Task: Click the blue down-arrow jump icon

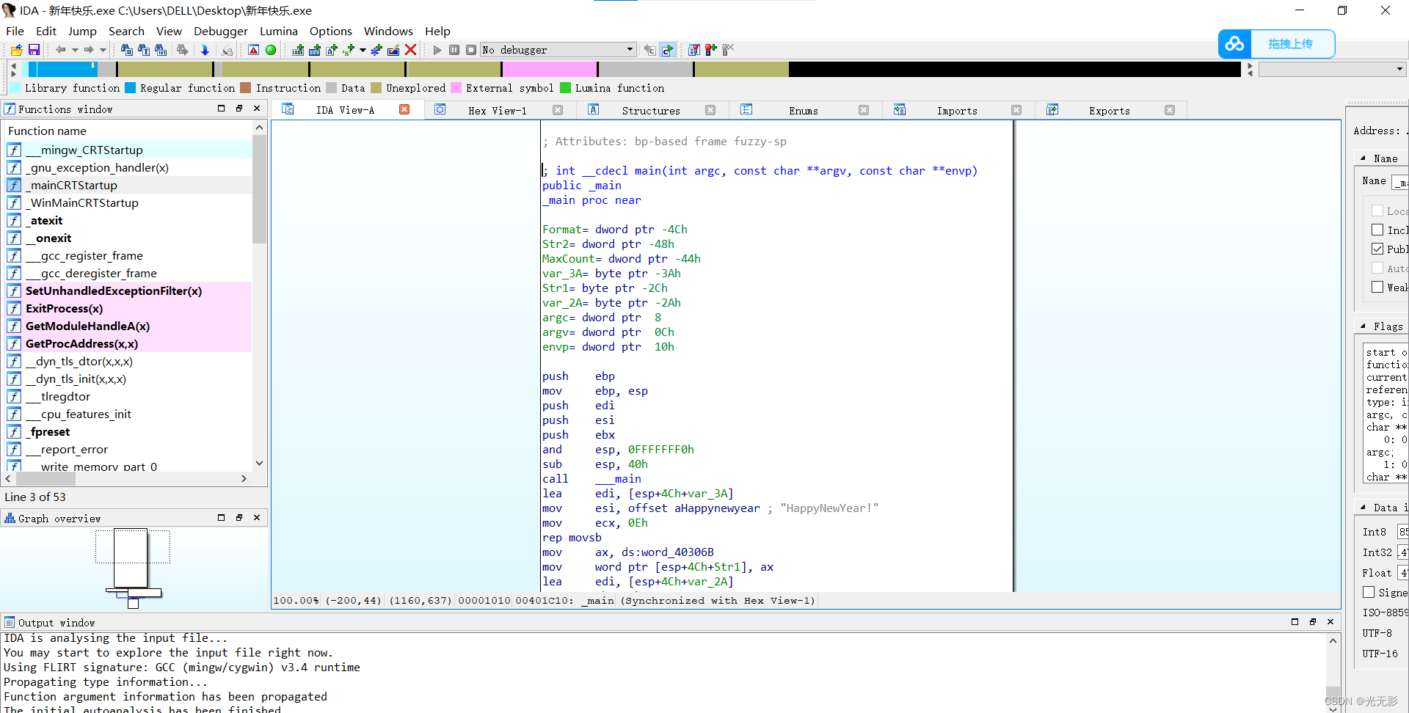Action: coord(205,50)
